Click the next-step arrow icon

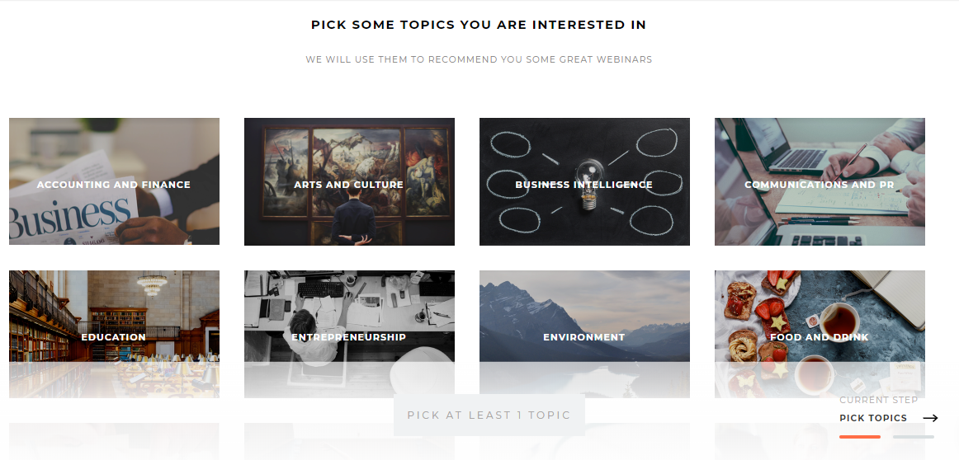click(x=930, y=418)
